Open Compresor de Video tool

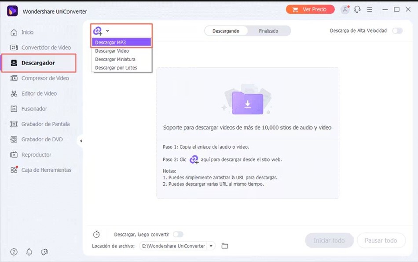(40, 78)
